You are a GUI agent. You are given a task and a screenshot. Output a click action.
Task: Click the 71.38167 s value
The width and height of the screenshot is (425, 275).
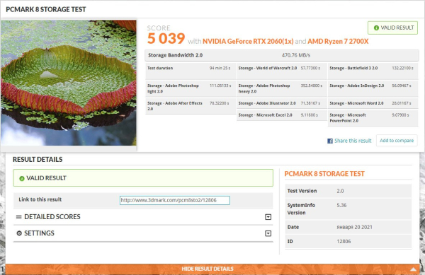(310, 103)
